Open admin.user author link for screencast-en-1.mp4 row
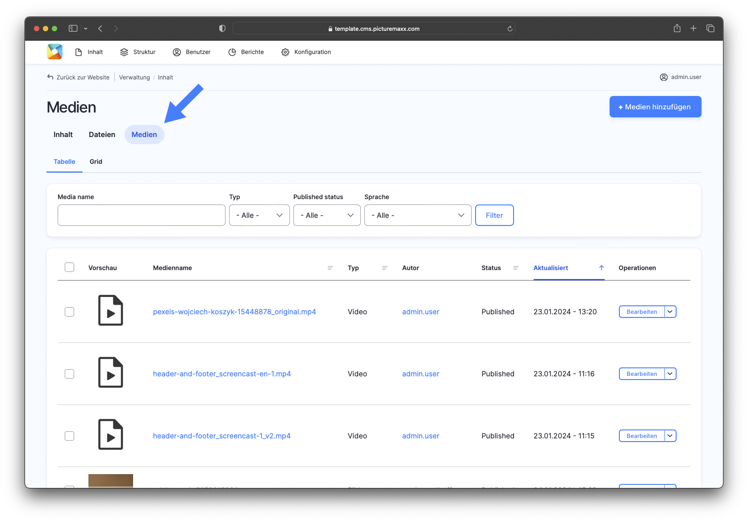This screenshot has width=748, height=521. point(421,374)
